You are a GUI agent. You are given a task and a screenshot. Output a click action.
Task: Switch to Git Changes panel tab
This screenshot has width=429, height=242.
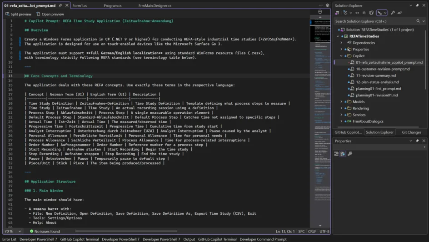point(411,132)
